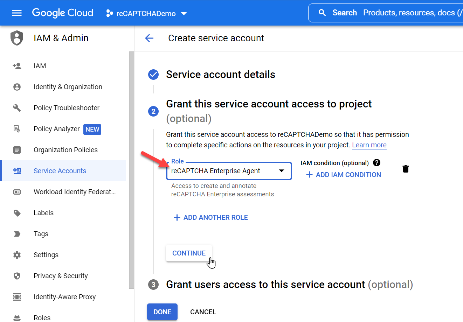This screenshot has width=463, height=322.
Task: Click the DONE button
Action: tap(162, 312)
